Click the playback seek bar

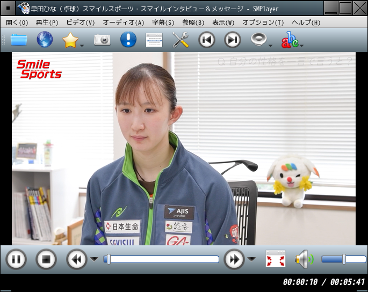click(x=161, y=259)
